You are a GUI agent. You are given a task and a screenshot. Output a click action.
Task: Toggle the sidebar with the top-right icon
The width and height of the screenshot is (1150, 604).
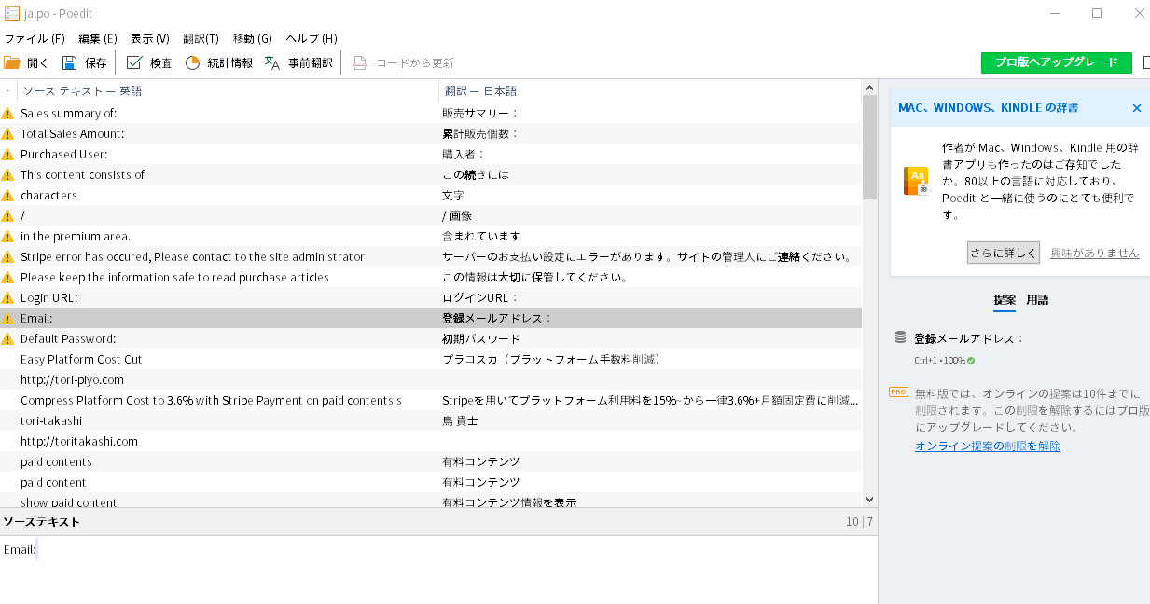point(1146,62)
